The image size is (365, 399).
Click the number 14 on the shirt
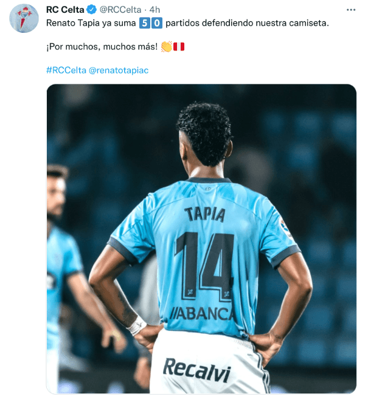tap(204, 266)
